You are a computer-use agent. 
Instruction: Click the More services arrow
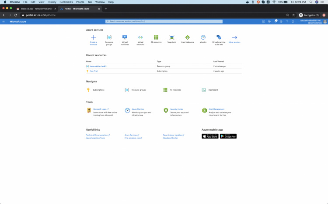pos(234,38)
